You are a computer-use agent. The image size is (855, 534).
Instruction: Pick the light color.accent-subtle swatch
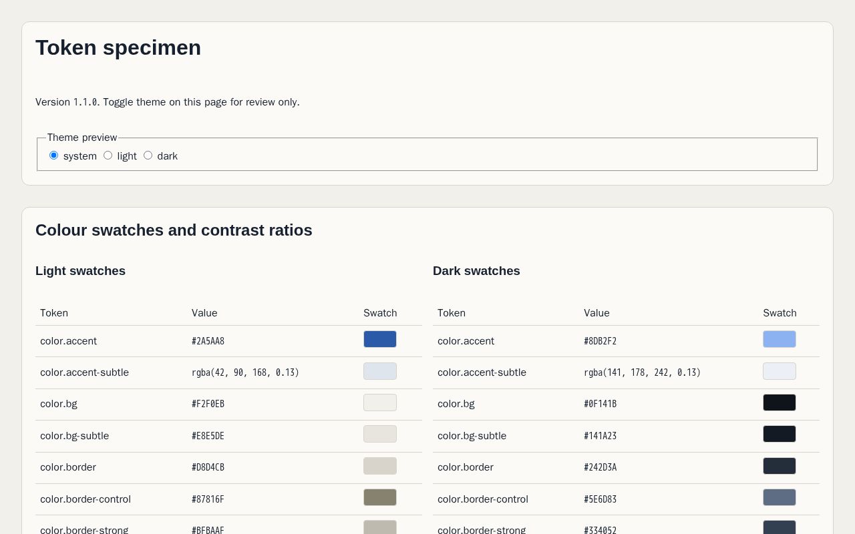380,371
